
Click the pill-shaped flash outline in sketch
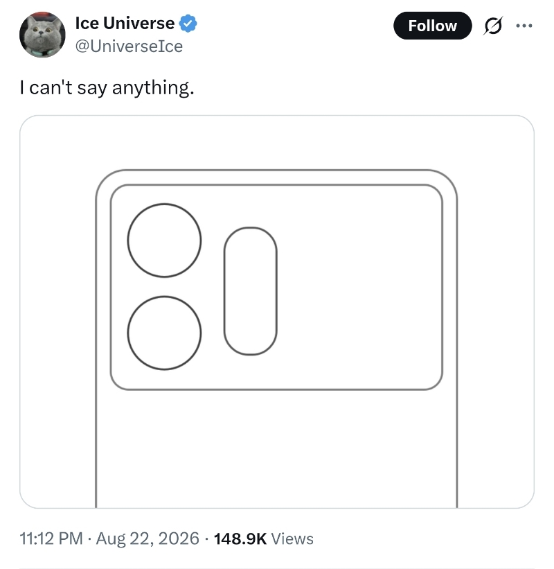tap(251, 291)
